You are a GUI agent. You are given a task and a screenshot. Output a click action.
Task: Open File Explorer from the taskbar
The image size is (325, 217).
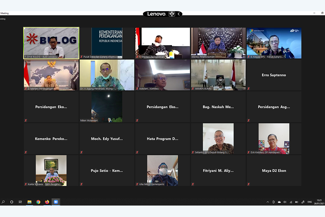click(x=30, y=202)
